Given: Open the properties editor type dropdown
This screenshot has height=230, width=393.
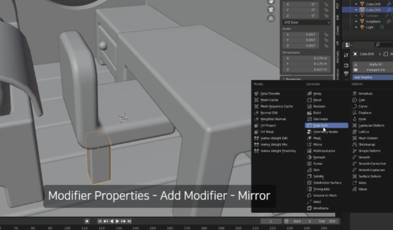Looking at the screenshot, I should pos(348,44).
